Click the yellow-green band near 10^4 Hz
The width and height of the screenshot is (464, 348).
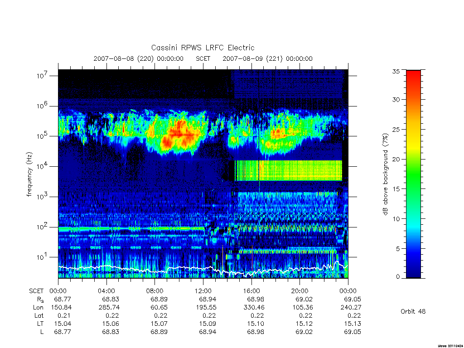(288, 171)
